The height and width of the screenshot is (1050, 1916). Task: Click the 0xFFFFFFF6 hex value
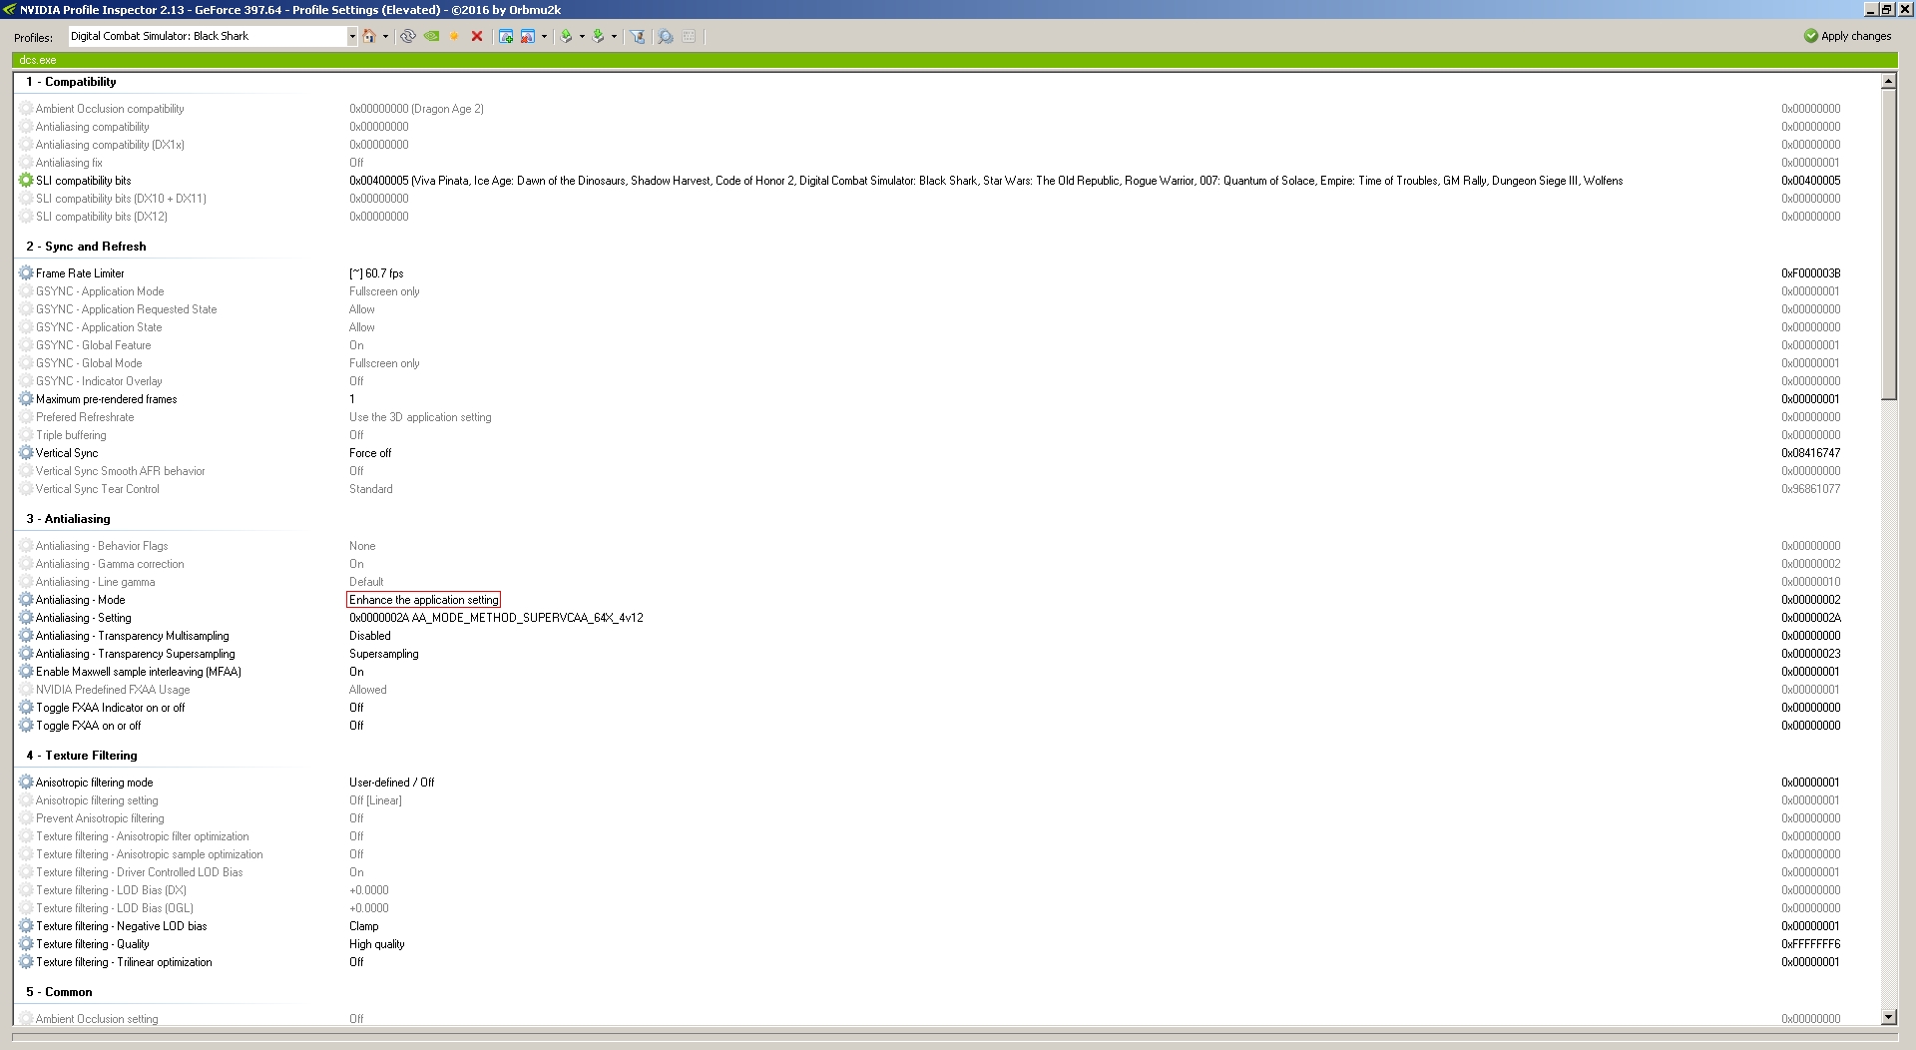point(1811,944)
